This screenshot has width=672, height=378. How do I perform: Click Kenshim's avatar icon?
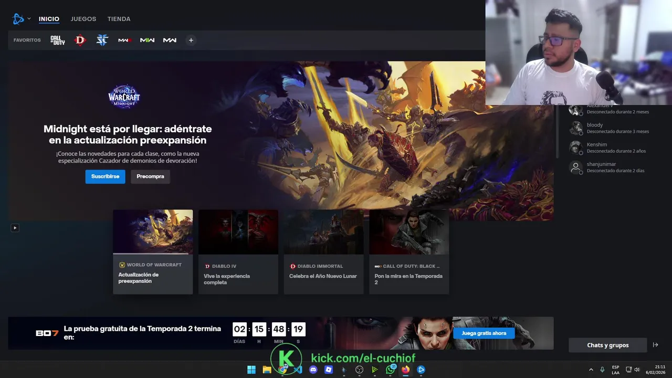coord(576,148)
